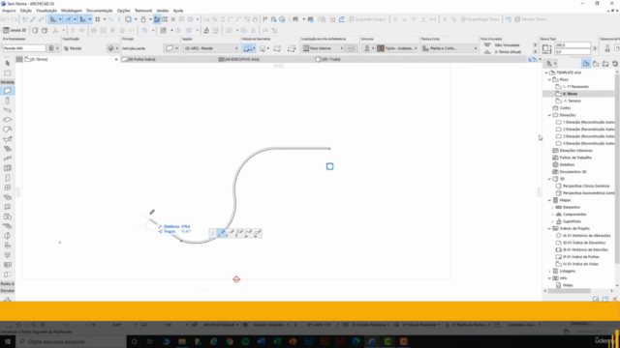Toggle the Trace reference icon
The image size is (620, 348).
(x=128, y=19)
